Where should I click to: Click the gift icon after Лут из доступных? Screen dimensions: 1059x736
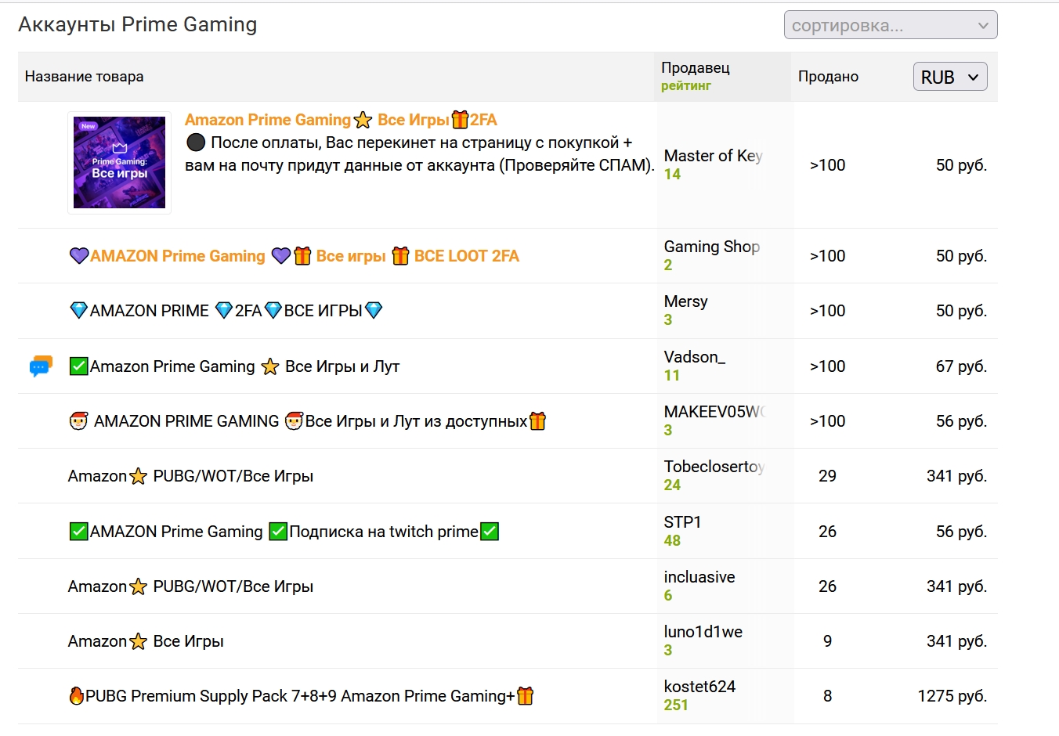[537, 421]
